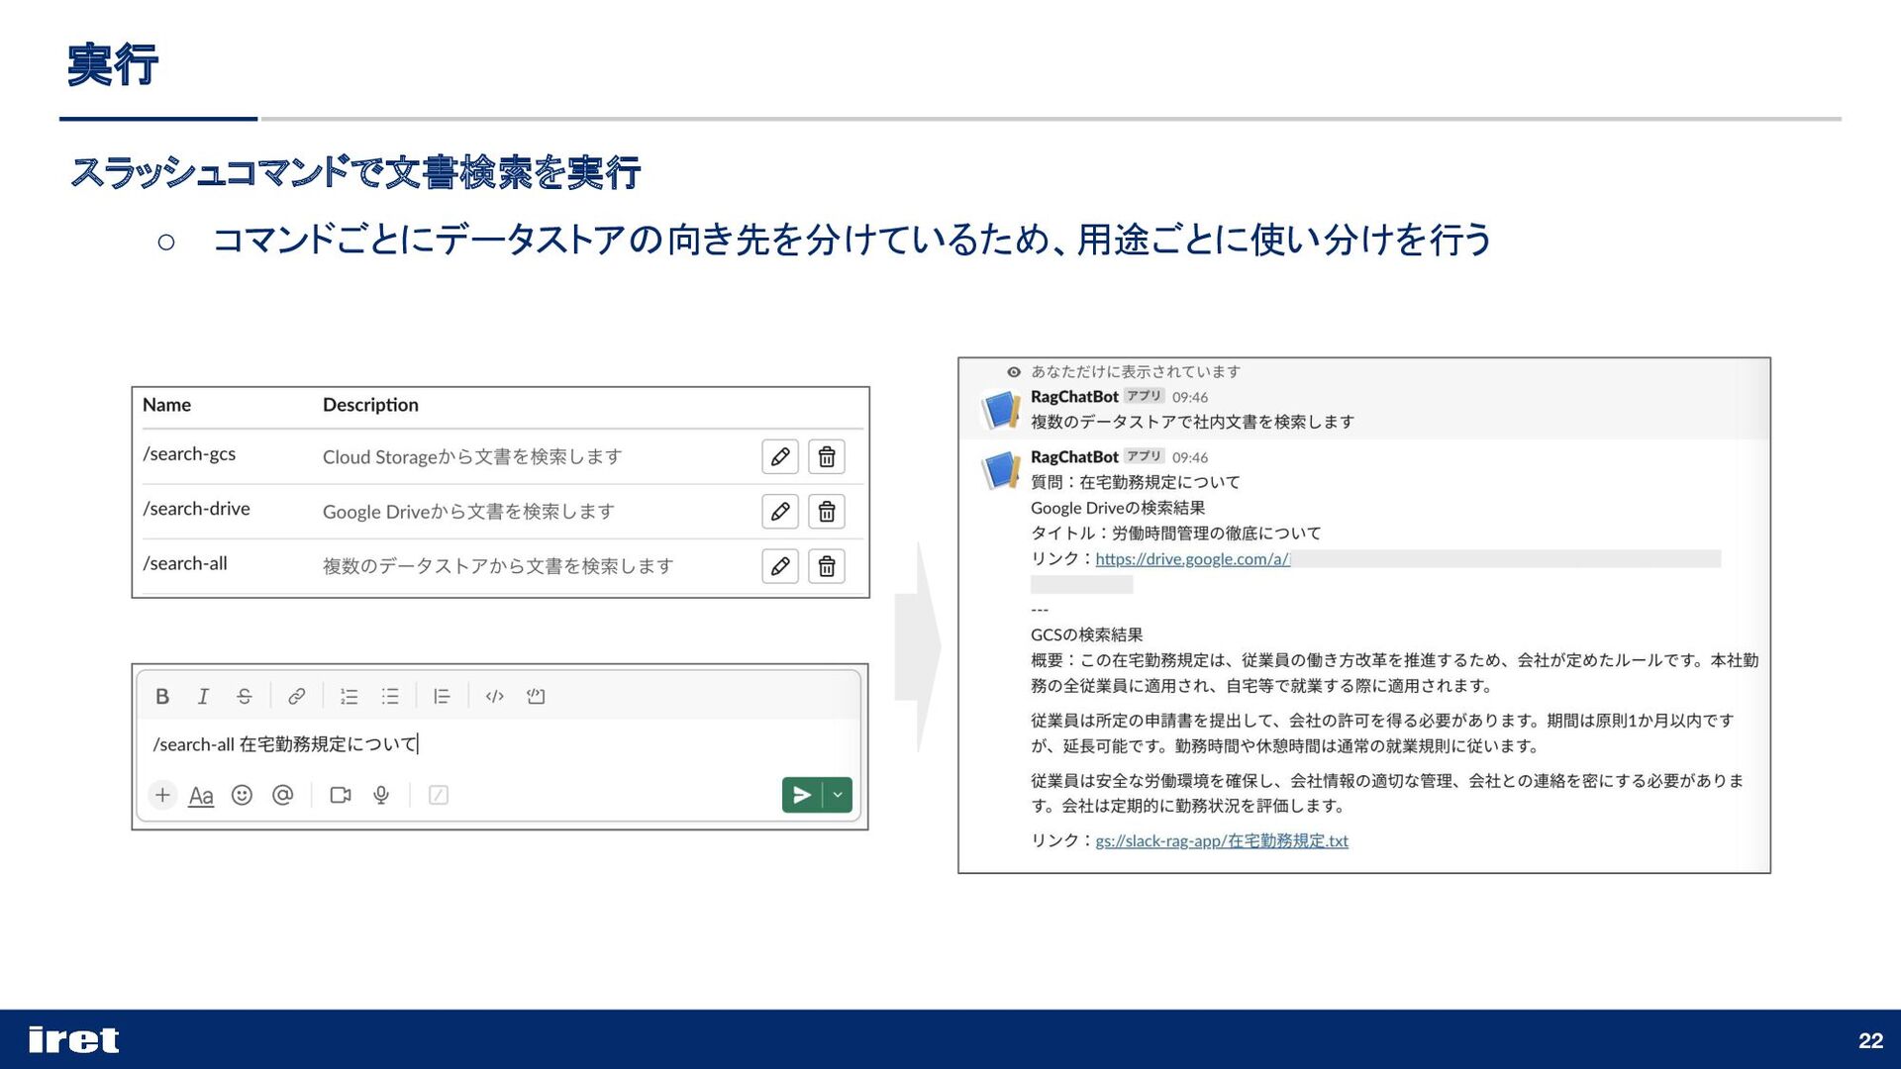Click second RagChatBot avatar
Image resolution: width=1901 pixels, height=1069 pixels.
click(x=1001, y=470)
